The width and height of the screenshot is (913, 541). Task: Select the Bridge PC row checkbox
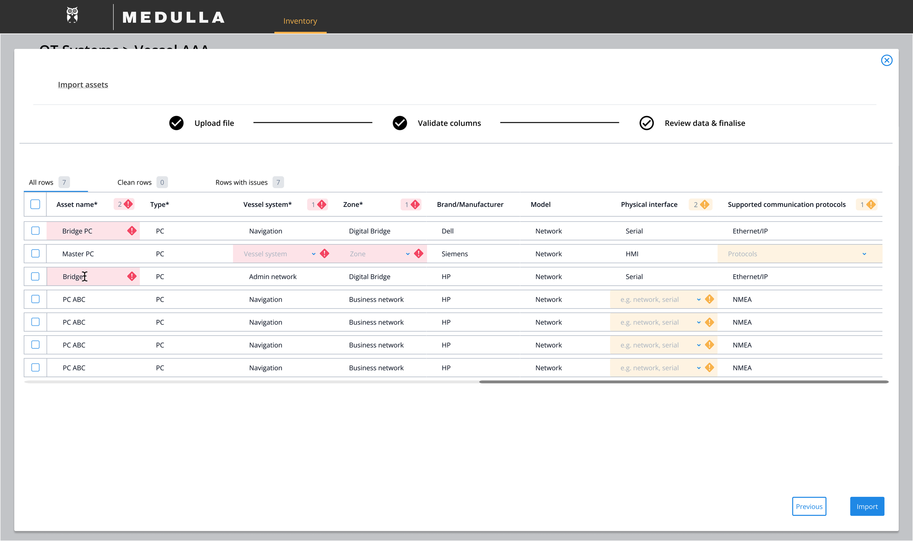[x=35, y=231]
